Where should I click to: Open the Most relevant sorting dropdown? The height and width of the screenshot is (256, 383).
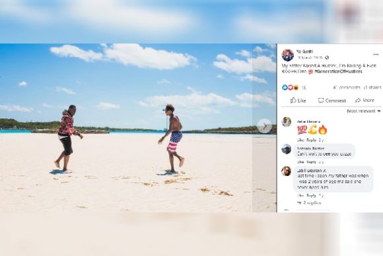point(364,111)
